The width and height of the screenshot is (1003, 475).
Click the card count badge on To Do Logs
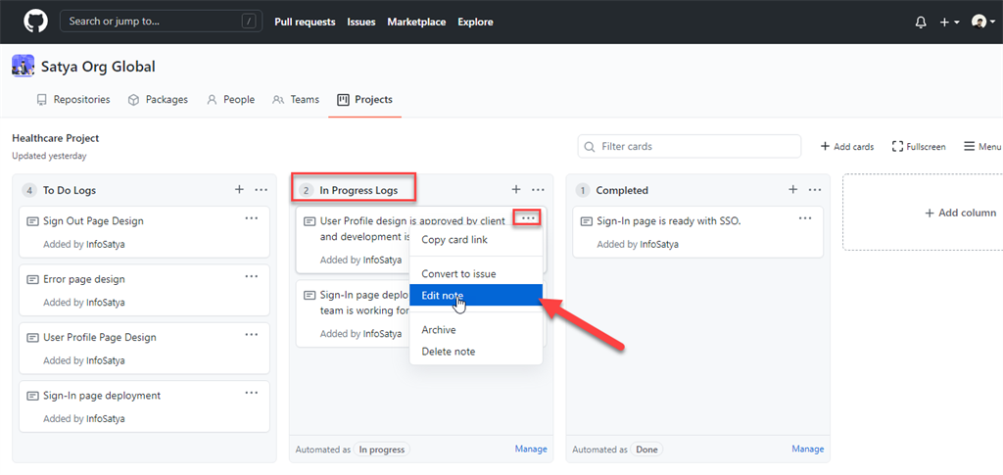point(28,191)
